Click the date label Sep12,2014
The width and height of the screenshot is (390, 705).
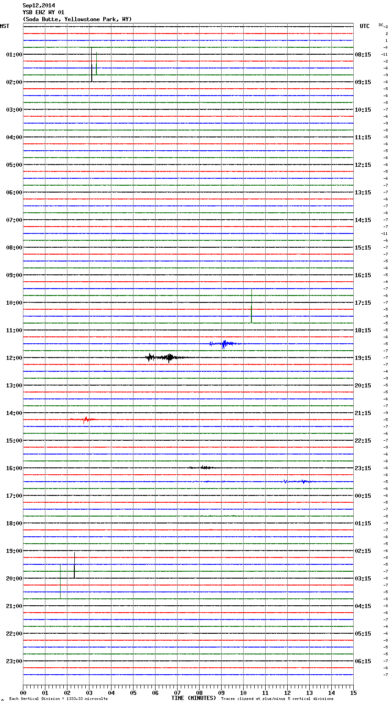point(39,6)
